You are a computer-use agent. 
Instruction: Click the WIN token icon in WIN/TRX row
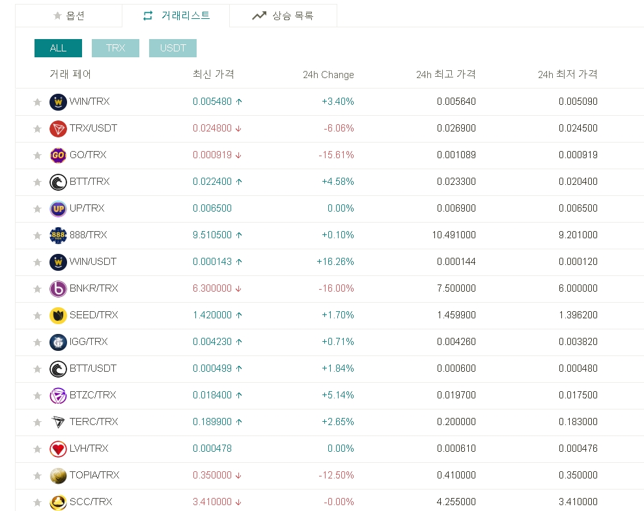(x=58, y=102)
